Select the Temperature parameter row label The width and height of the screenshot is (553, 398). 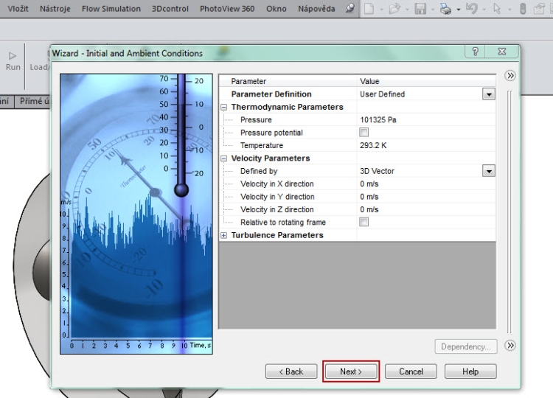pyautogui.click(x=262, y=145)
